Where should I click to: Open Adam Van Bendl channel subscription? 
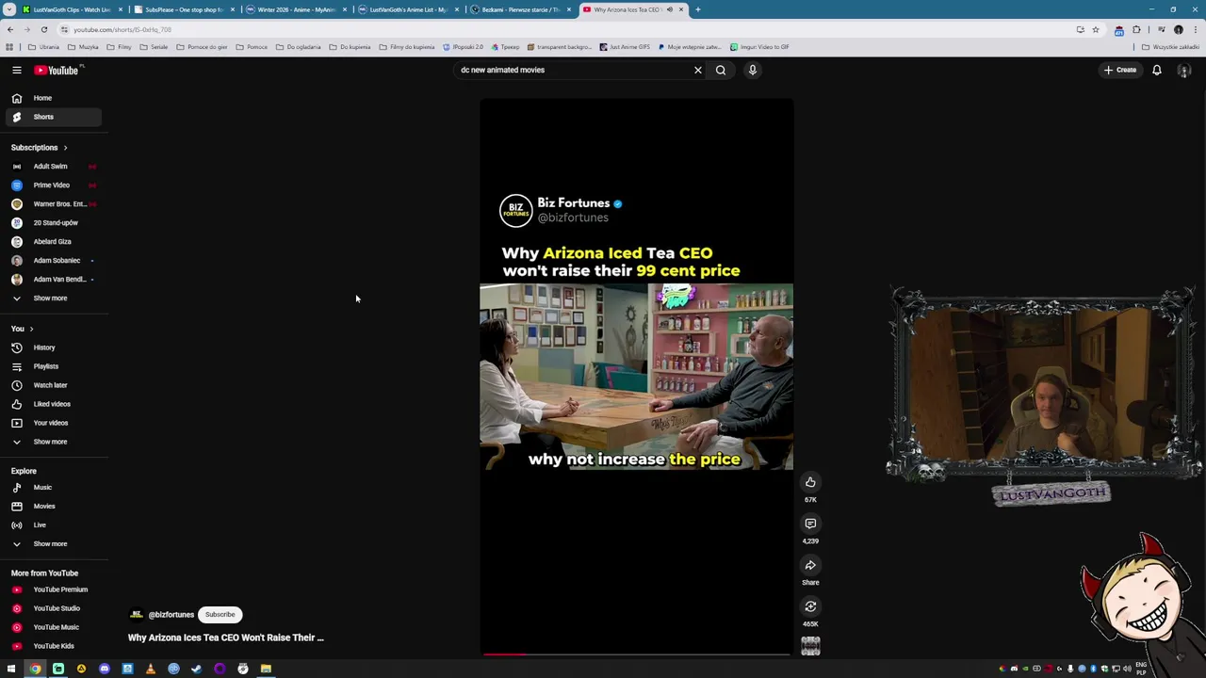52,279
